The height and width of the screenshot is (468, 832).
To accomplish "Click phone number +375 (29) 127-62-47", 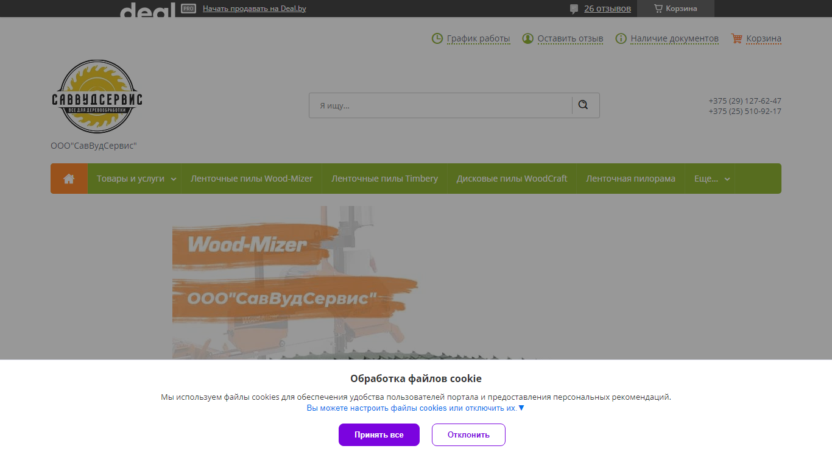I will point(744,101).
